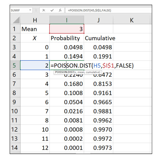The image size is (159, 159).
Task: Click cumulative cell 0.9665
Action: [x=99, y=102]
